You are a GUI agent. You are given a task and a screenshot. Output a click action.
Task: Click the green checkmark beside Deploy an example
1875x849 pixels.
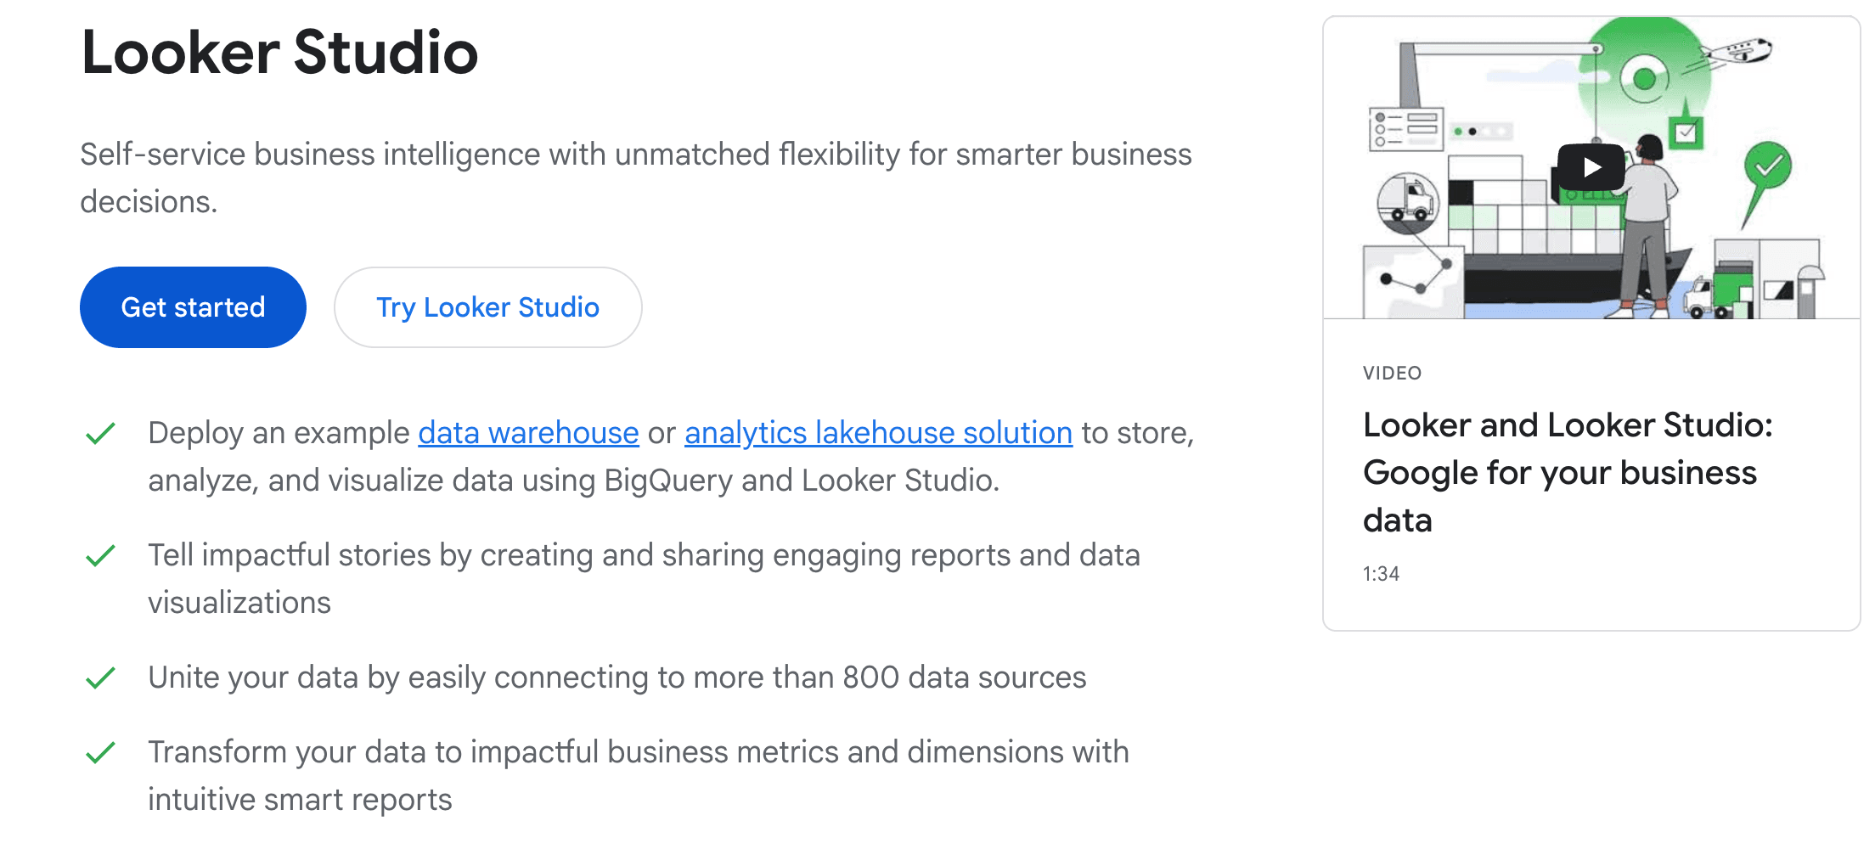click(x=101, y=433)
